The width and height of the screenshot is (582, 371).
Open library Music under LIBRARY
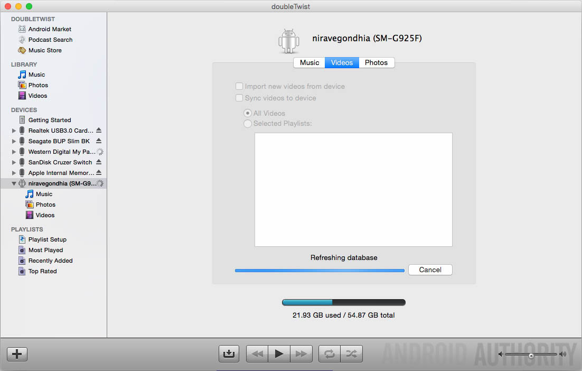tap(36, 75)
